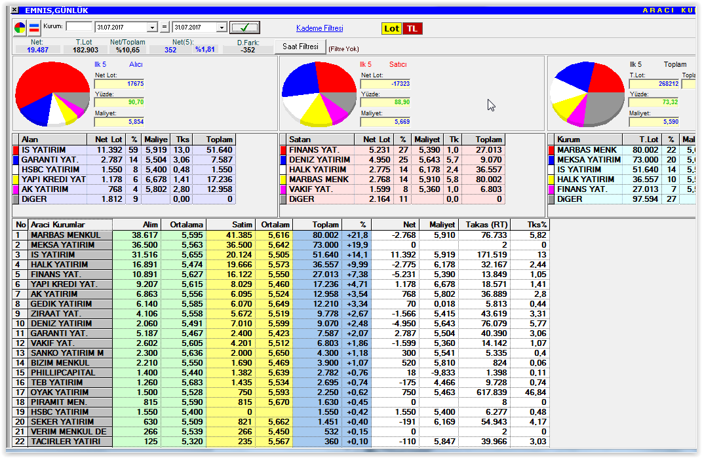Click the yellow swatch beside YAPI KREDI YAT buyer row
Screen dimensions: 702x458
coord(16,180)
